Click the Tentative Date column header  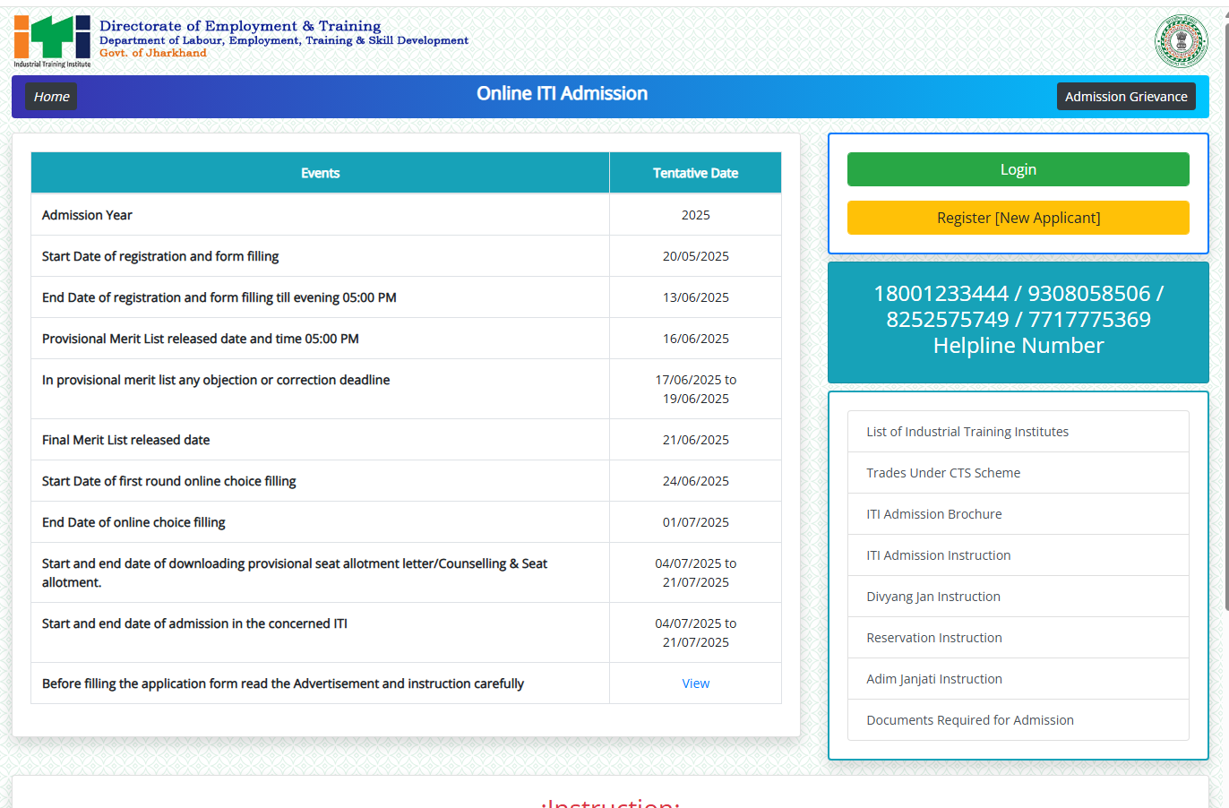click(695, 173)
